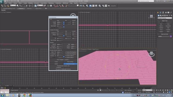Select the Shapes category icon

click(x=161, y=16)
